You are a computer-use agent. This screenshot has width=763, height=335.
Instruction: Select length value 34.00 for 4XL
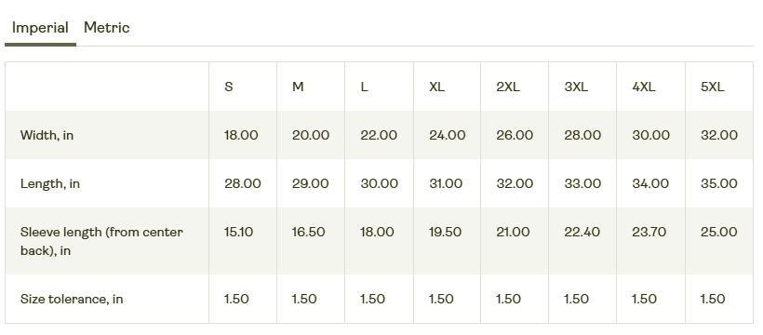click(650, 183)
